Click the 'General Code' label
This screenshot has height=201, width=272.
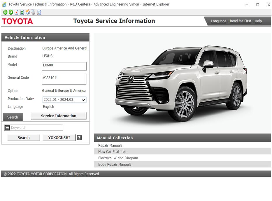coord(18,77)
